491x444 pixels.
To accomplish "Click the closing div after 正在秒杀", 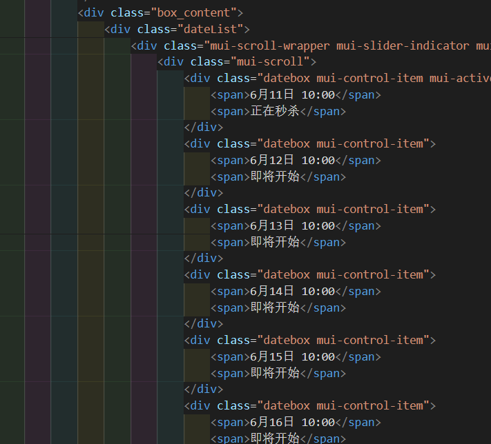I will 204,128.
